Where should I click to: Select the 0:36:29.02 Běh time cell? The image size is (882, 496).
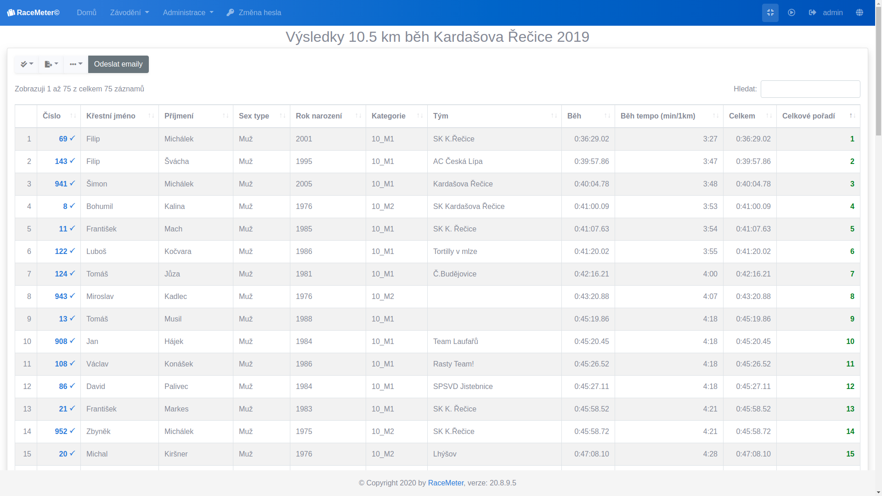click(x=588, y=139)
